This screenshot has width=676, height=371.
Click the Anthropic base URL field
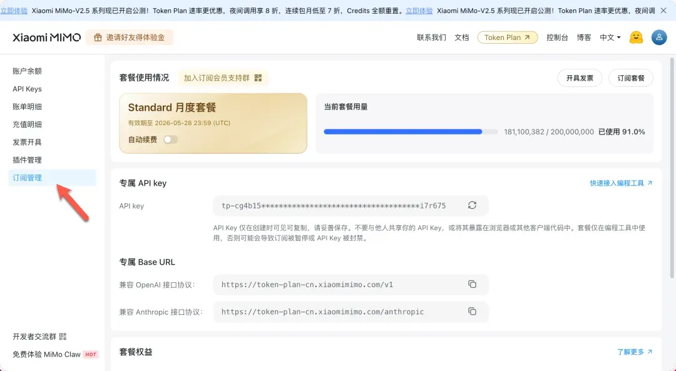point(351,312)
